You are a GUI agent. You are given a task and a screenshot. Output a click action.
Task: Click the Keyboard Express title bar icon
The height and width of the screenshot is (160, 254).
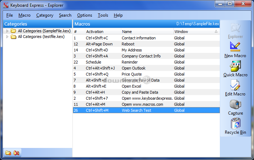coord(6,5)
